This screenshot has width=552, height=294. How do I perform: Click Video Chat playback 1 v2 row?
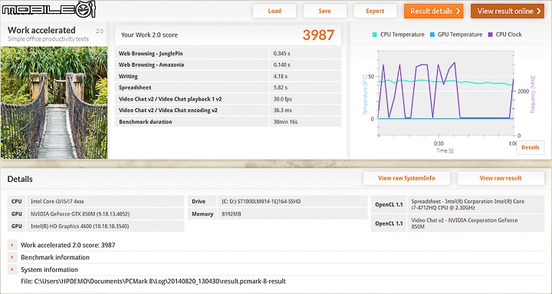228,99
